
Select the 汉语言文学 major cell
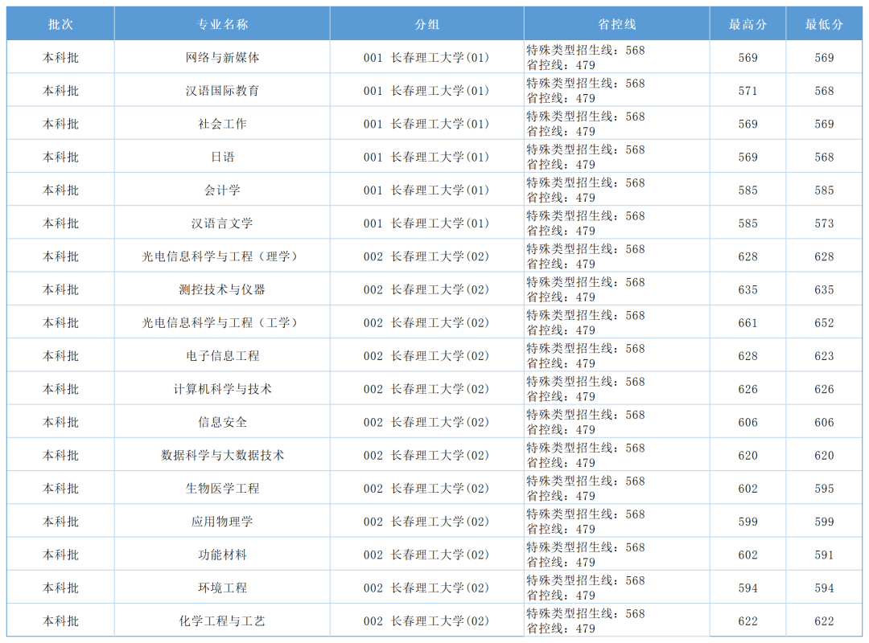222,223
